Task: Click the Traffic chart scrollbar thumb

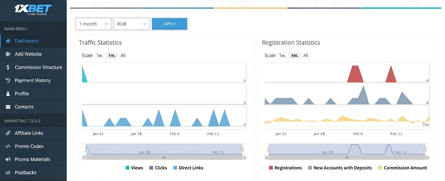Action: pos(164,157)
